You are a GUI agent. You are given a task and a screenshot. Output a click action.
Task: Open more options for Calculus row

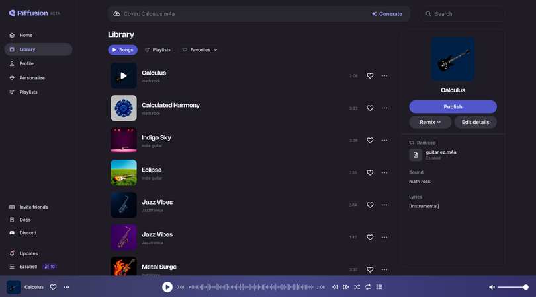384,76
